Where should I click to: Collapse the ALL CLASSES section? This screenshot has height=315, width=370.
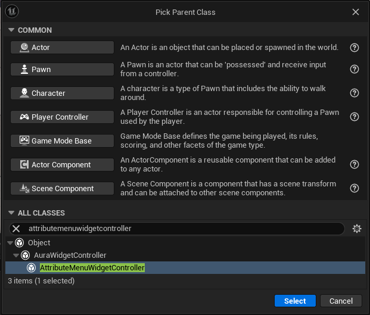point(11,213)
